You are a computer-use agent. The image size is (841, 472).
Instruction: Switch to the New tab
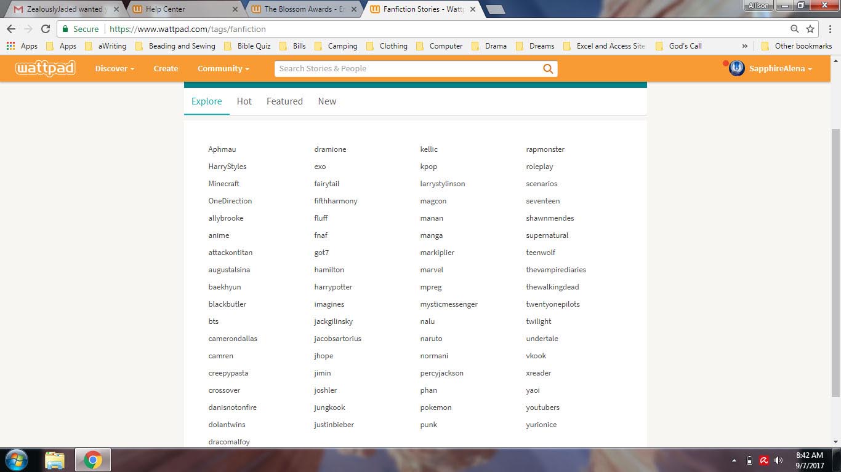[x=327, y=101]
